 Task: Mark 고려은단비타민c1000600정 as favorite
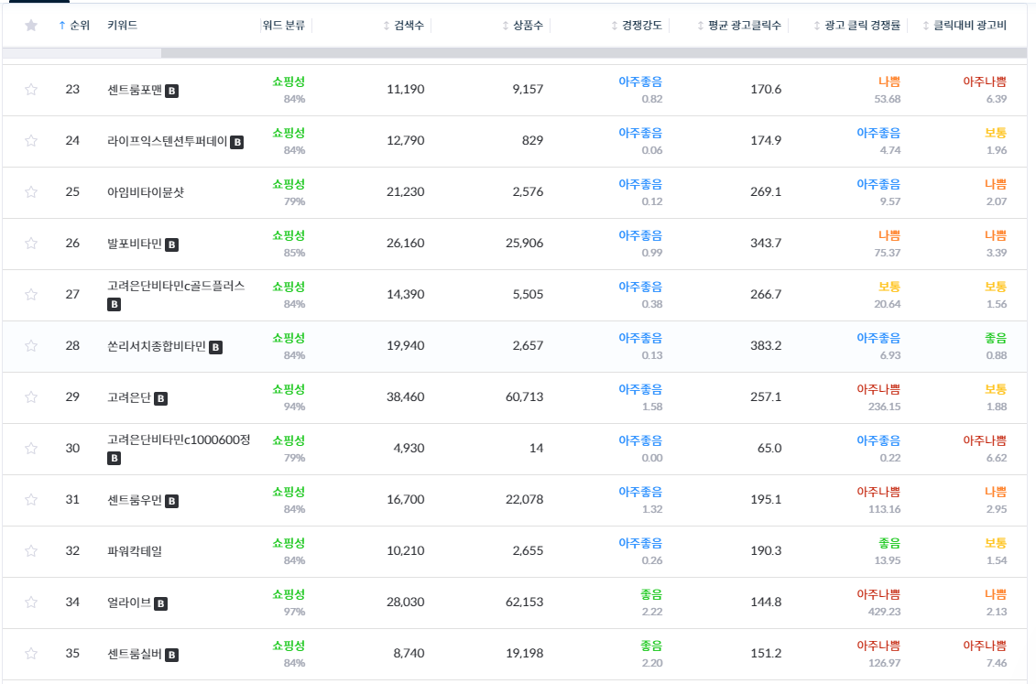tap(31, 449)
